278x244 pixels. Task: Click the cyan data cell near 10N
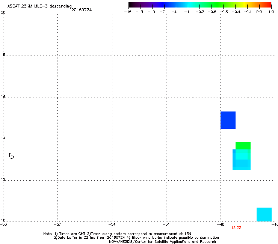click(x=264, y=214)
